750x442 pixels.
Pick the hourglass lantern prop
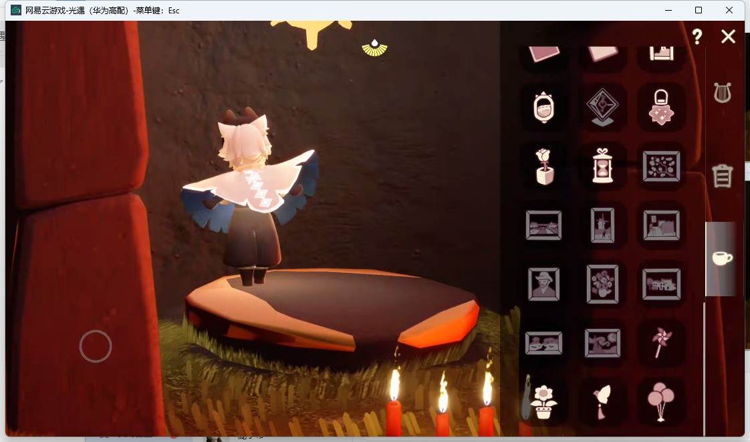(x=603, y=166)
